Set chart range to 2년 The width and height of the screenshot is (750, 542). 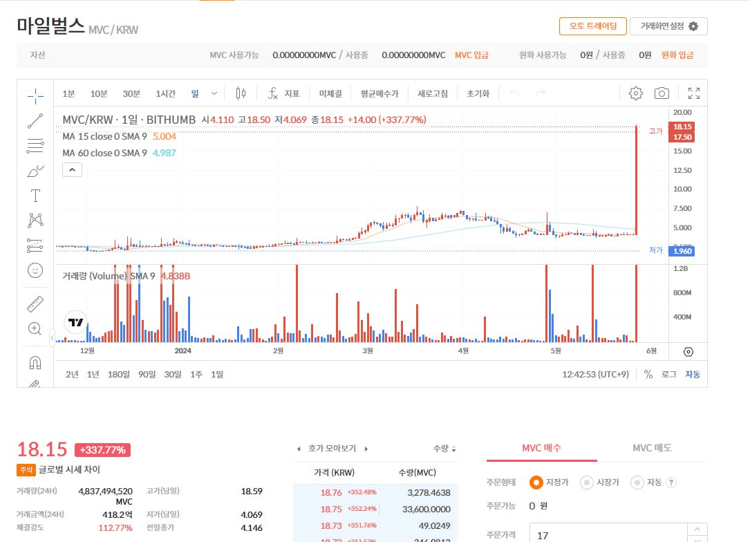(x=72, y=374)
